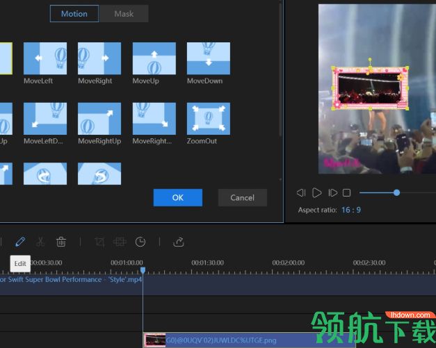This screenshot has width=436, height=348.
Task: Click the 00:02:00.00 timeline ruler mark
Action: 289,263
